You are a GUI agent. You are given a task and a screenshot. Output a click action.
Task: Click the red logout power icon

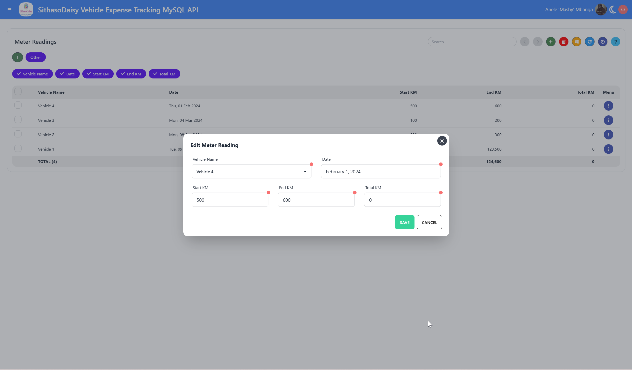tap(623, 10)
